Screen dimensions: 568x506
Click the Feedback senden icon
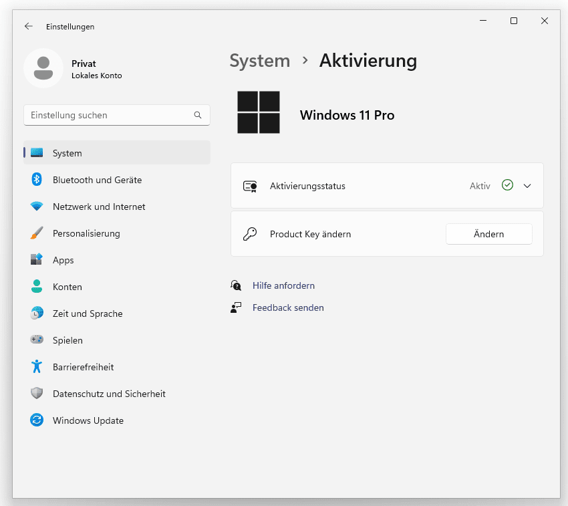point(236,307)
